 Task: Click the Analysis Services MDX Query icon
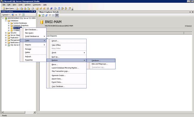21,8
